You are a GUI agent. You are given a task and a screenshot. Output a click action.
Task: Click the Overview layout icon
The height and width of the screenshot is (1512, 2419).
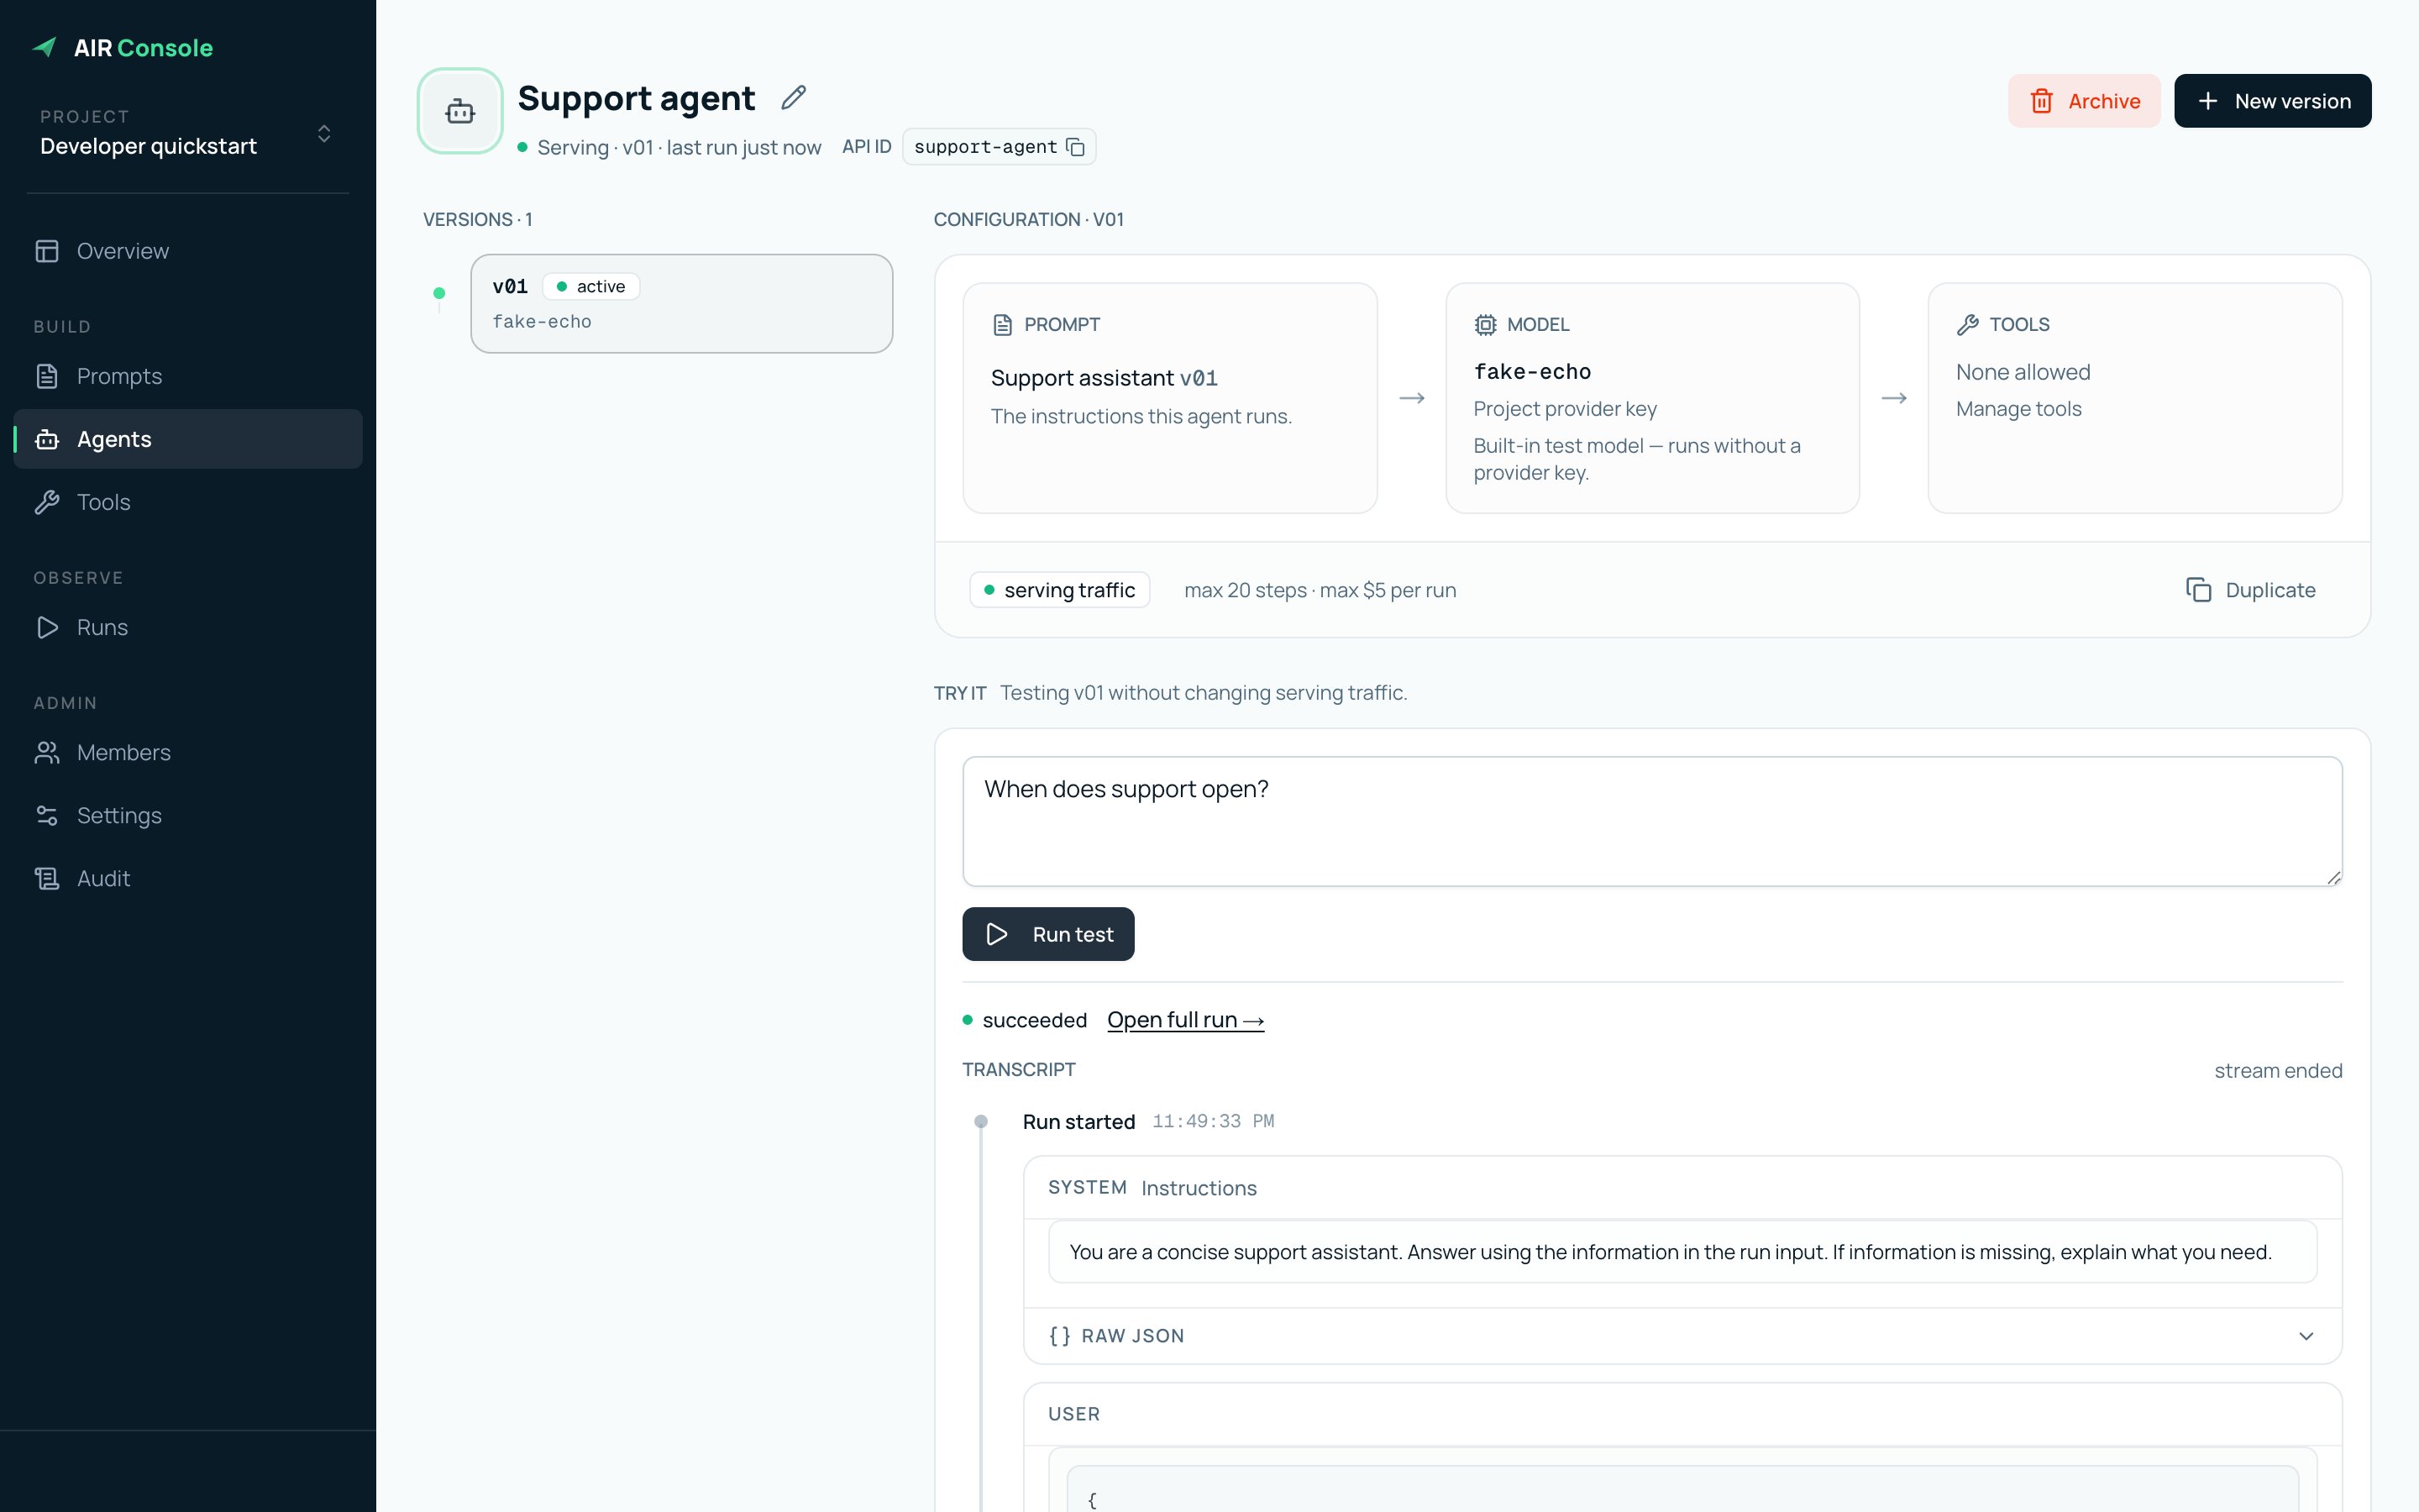pyautogui.click(x=47, y=251)
